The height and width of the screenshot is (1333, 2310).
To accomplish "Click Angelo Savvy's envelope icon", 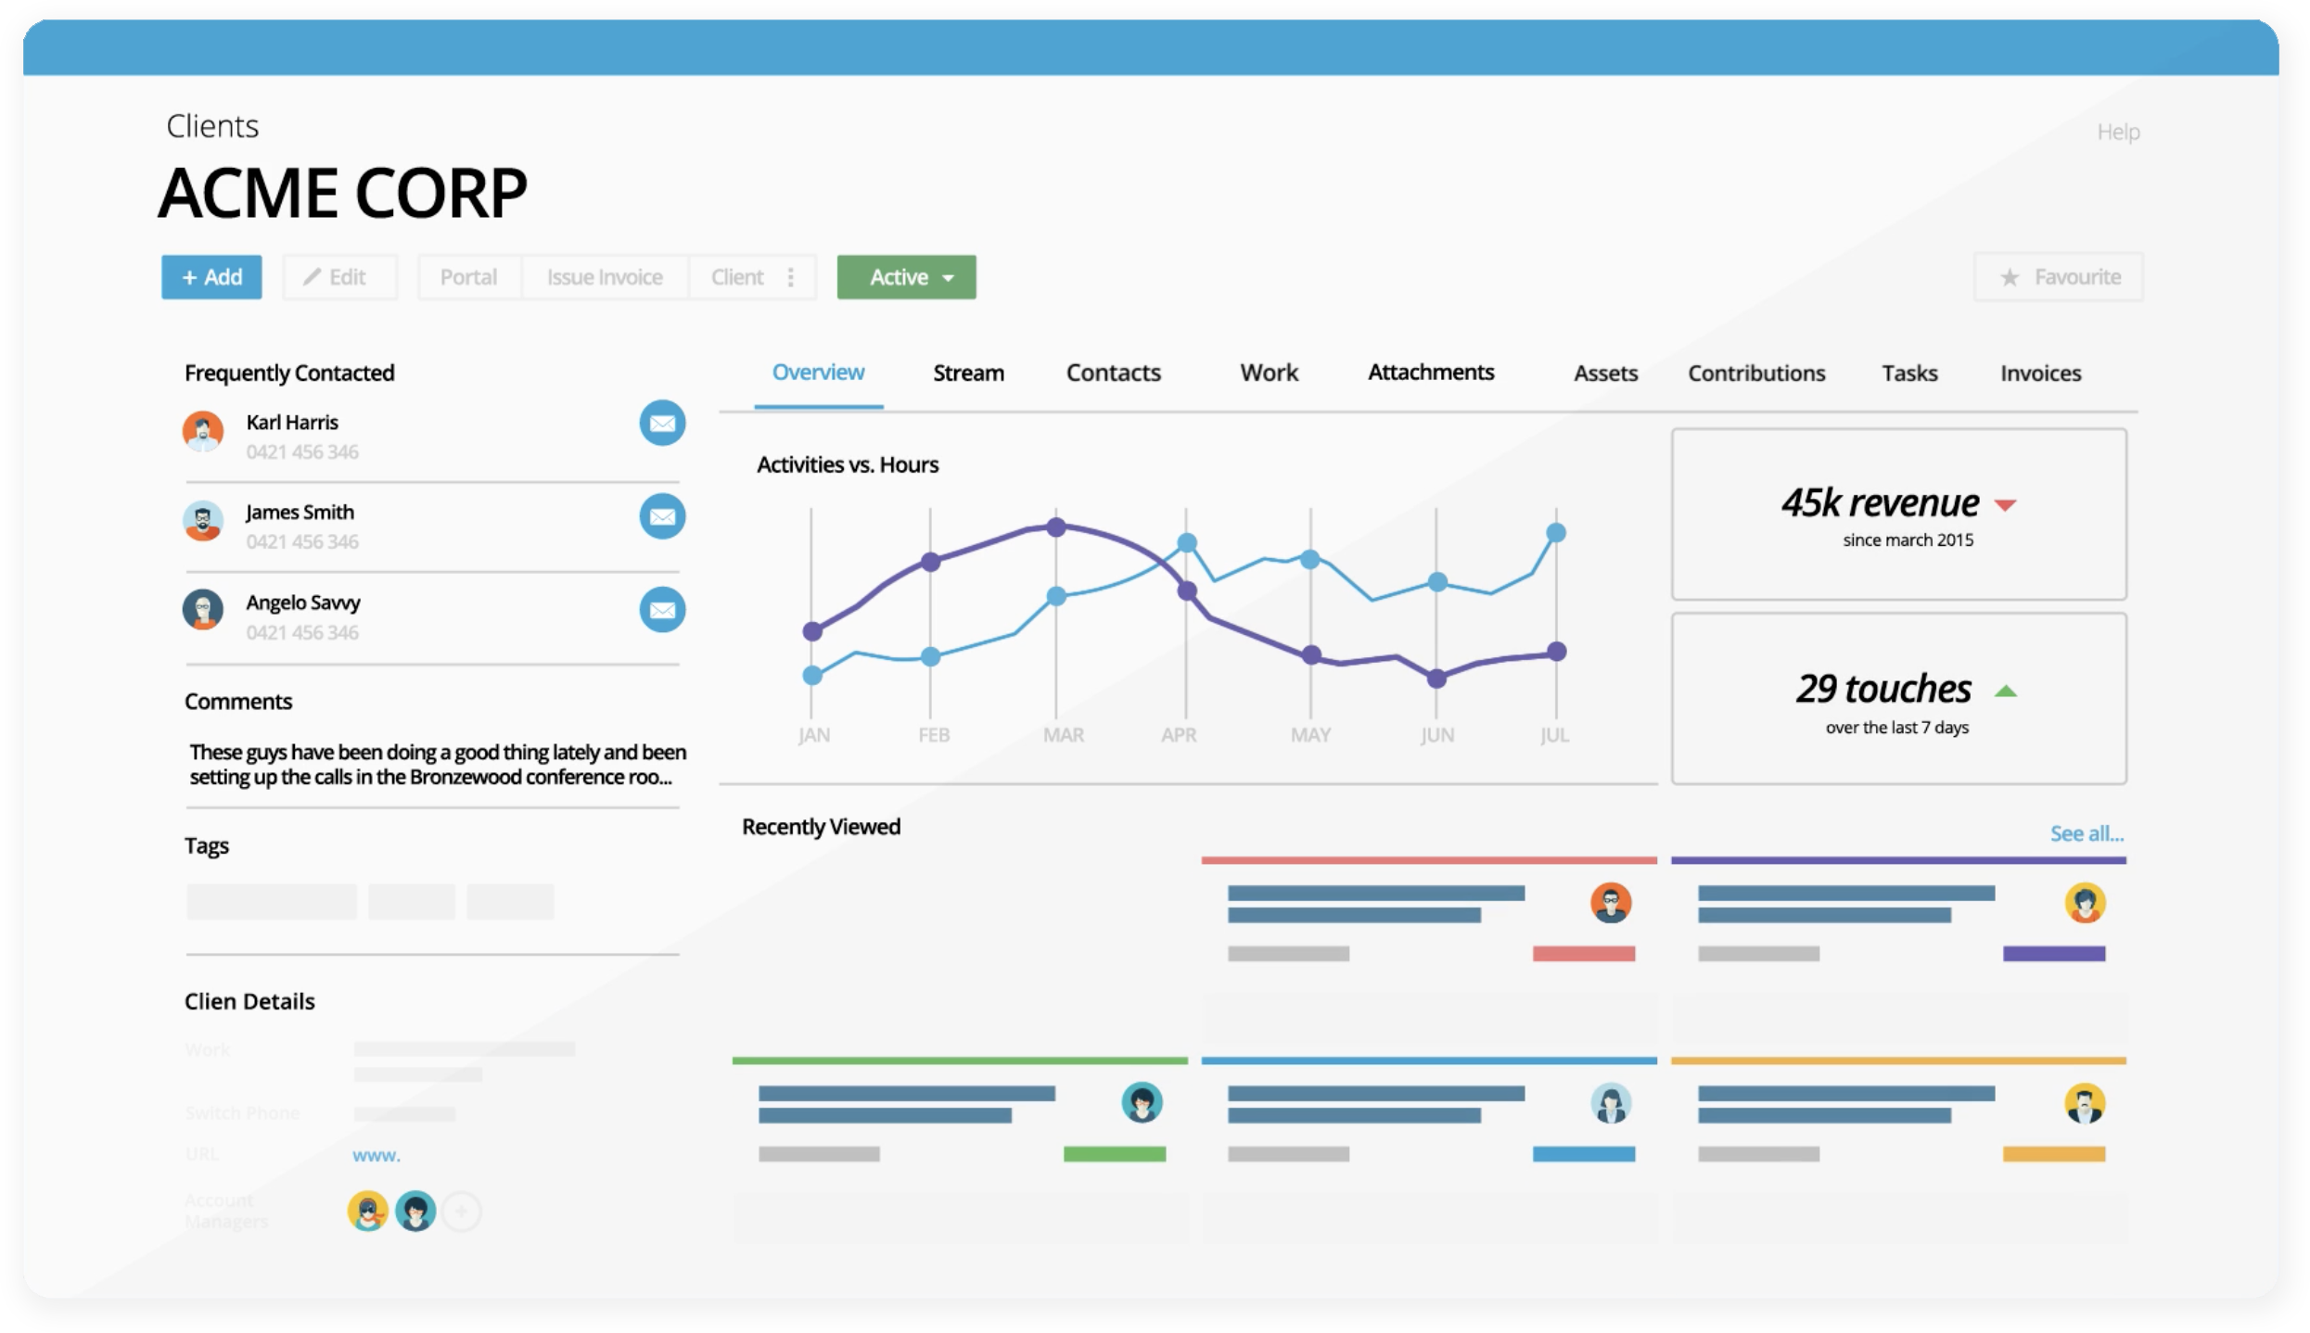I will pos(662,610).
